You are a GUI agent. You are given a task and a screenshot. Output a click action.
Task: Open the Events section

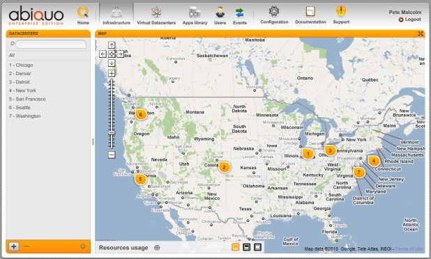(x=240, y=16)
